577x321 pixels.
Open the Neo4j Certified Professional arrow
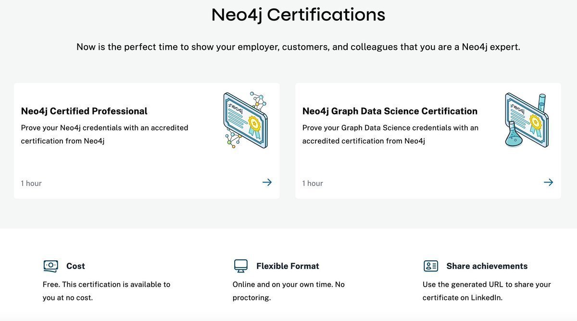coord(267,182)
